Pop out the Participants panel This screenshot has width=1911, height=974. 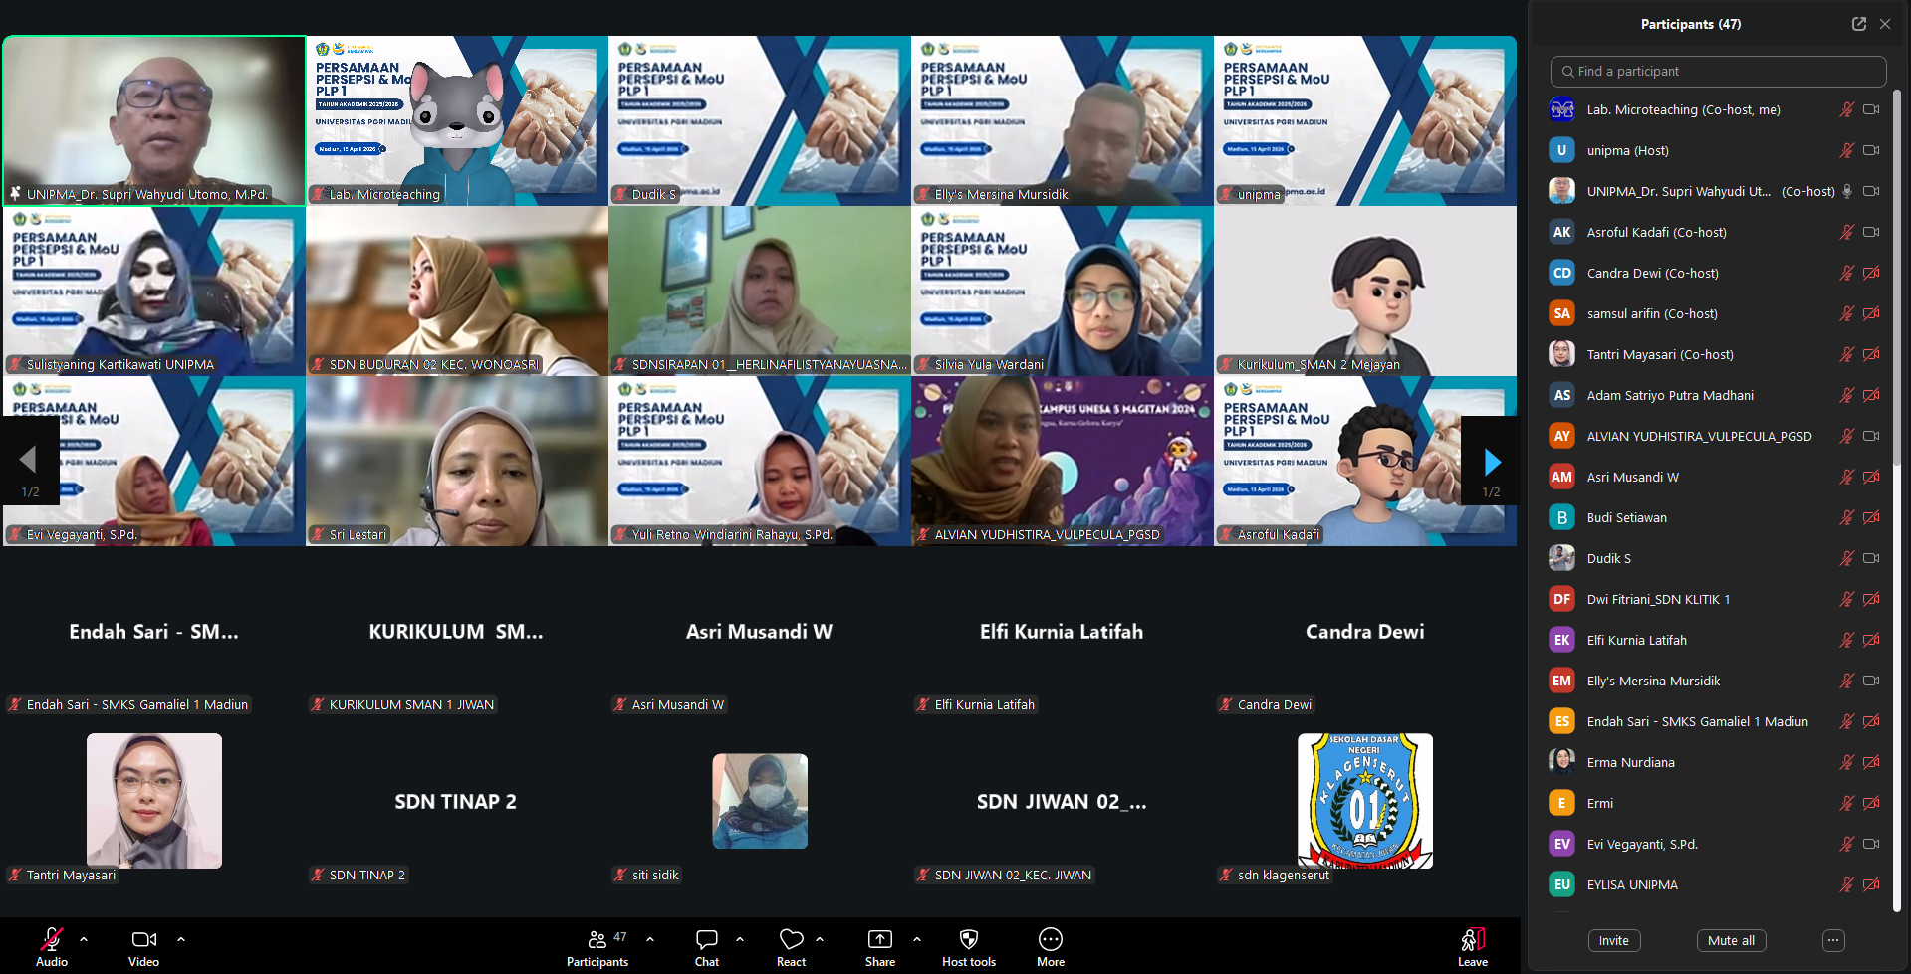point(1858,24)
